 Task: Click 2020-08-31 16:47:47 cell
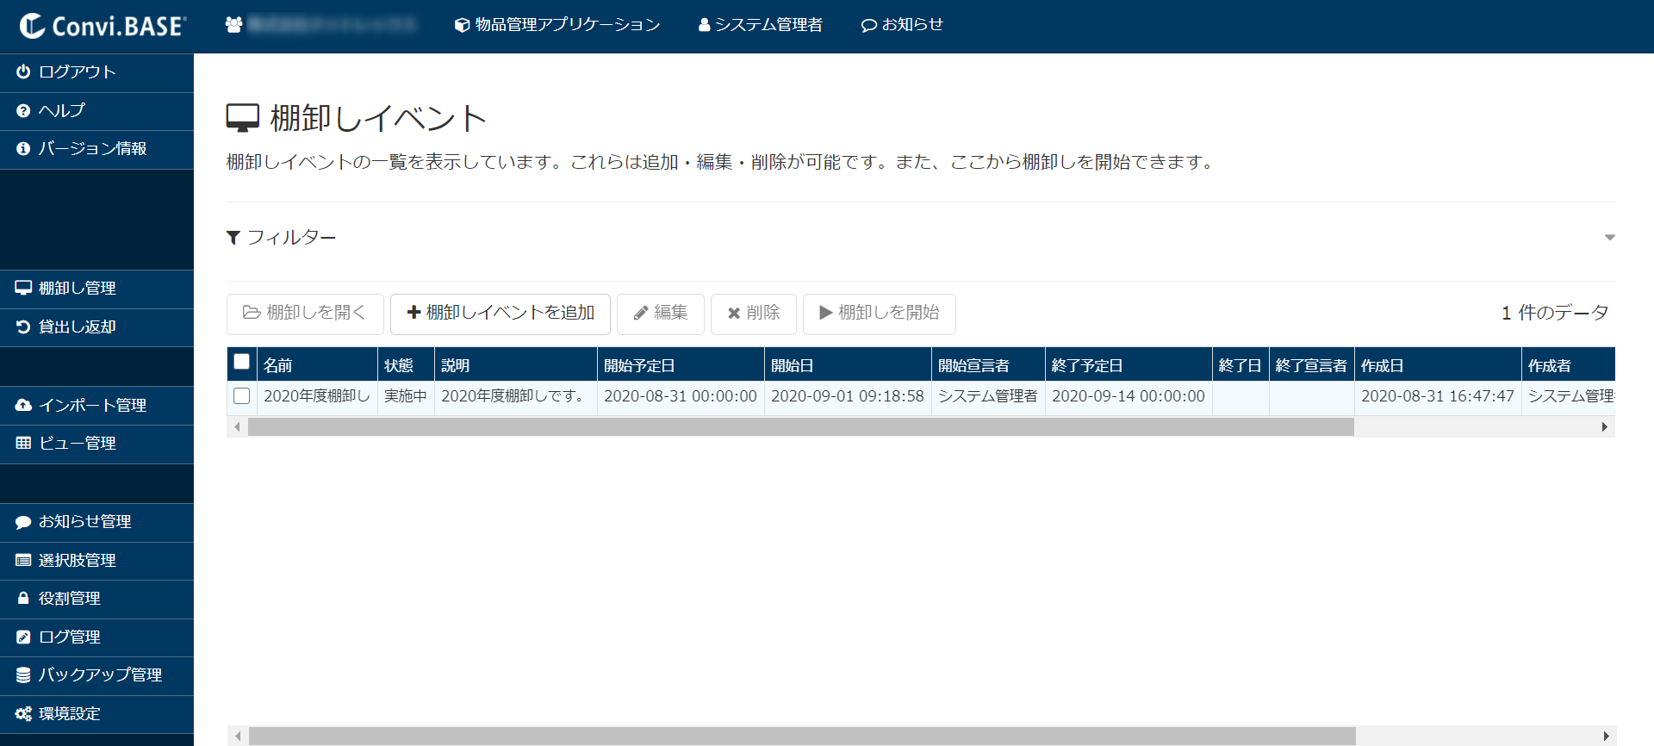[x=1438, y=396]
